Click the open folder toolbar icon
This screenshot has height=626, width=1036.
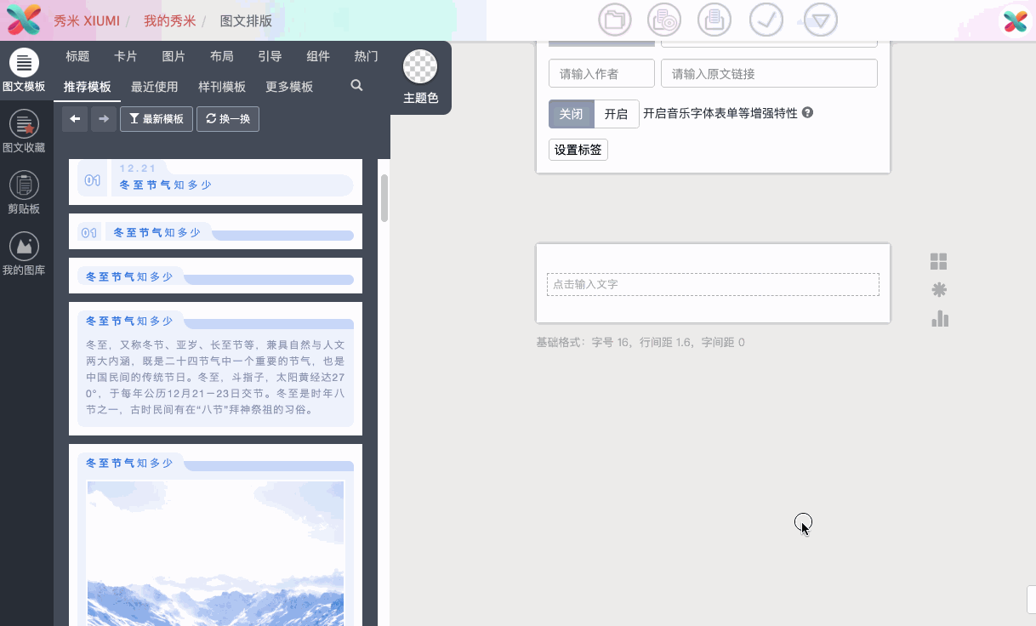click(615, 20)
